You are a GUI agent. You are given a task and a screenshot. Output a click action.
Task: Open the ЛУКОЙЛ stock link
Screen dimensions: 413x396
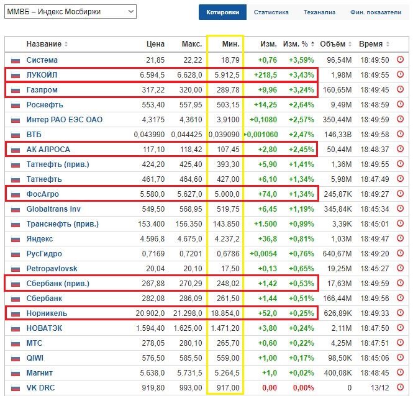(x=42, y=75)
